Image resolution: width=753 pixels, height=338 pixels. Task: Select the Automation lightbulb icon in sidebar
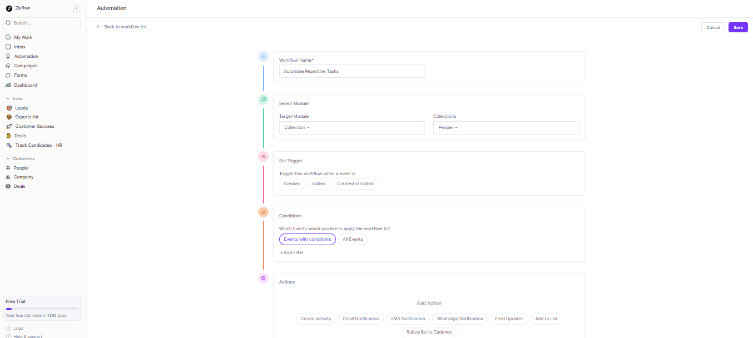coord(8,56)
